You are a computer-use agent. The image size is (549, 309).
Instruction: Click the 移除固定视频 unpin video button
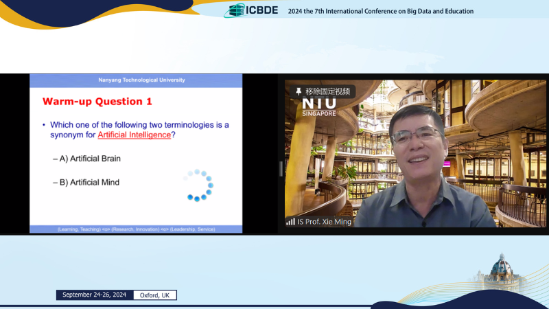[x=323, y=91]
